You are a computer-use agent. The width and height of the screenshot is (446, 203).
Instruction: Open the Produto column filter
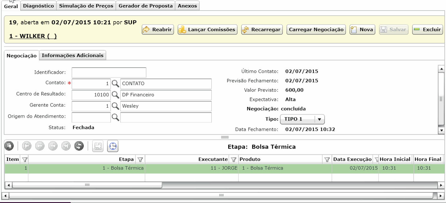327,159
